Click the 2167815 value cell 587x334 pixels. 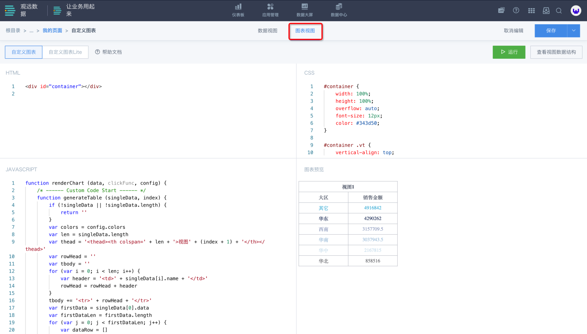pos(373,250)
